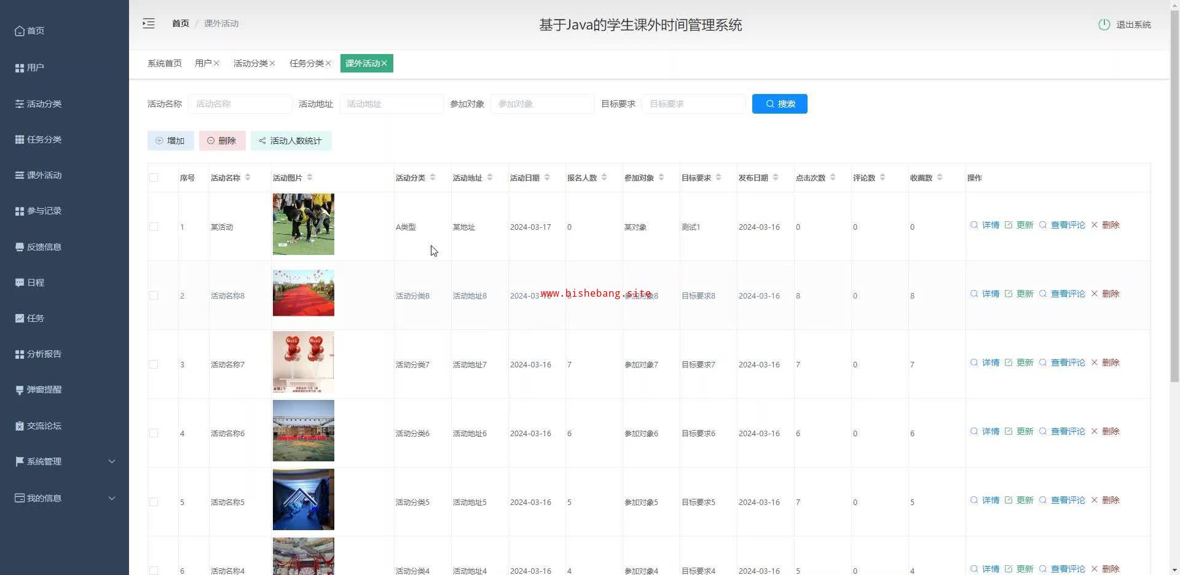The height and width of the screenshot is (575, 1180).
Task: Open the 日程 schedule sidebar icon
Action: pos(20,283)
